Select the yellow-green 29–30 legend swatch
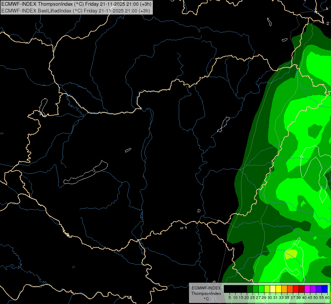 (x=267, y=289)
